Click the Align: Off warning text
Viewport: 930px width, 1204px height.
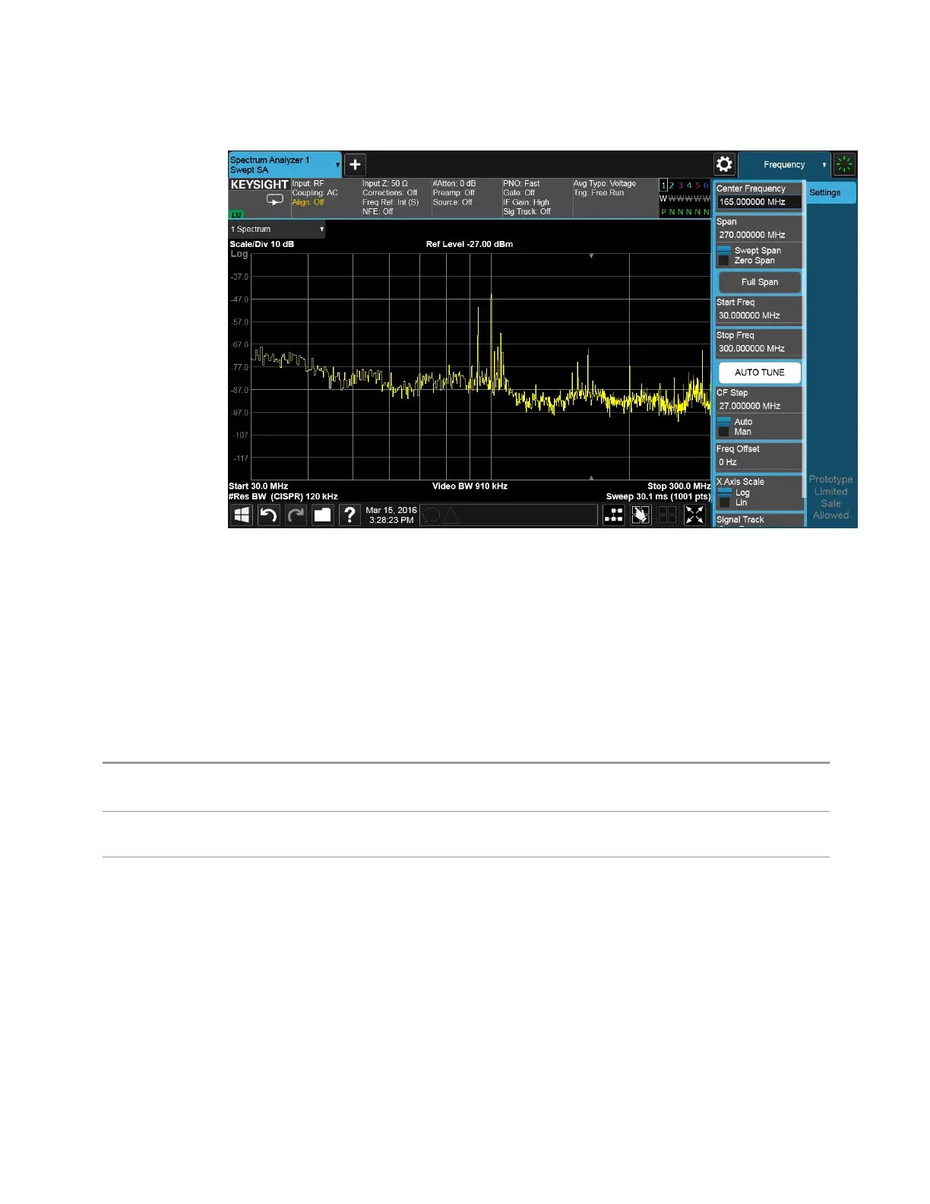point(308,202)
